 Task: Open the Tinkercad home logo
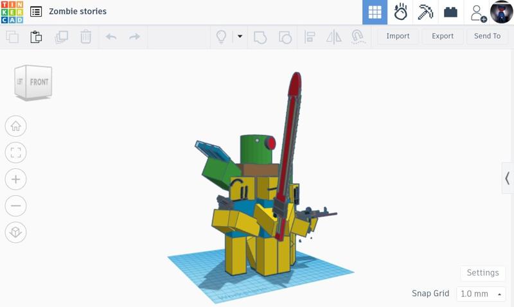12,12
